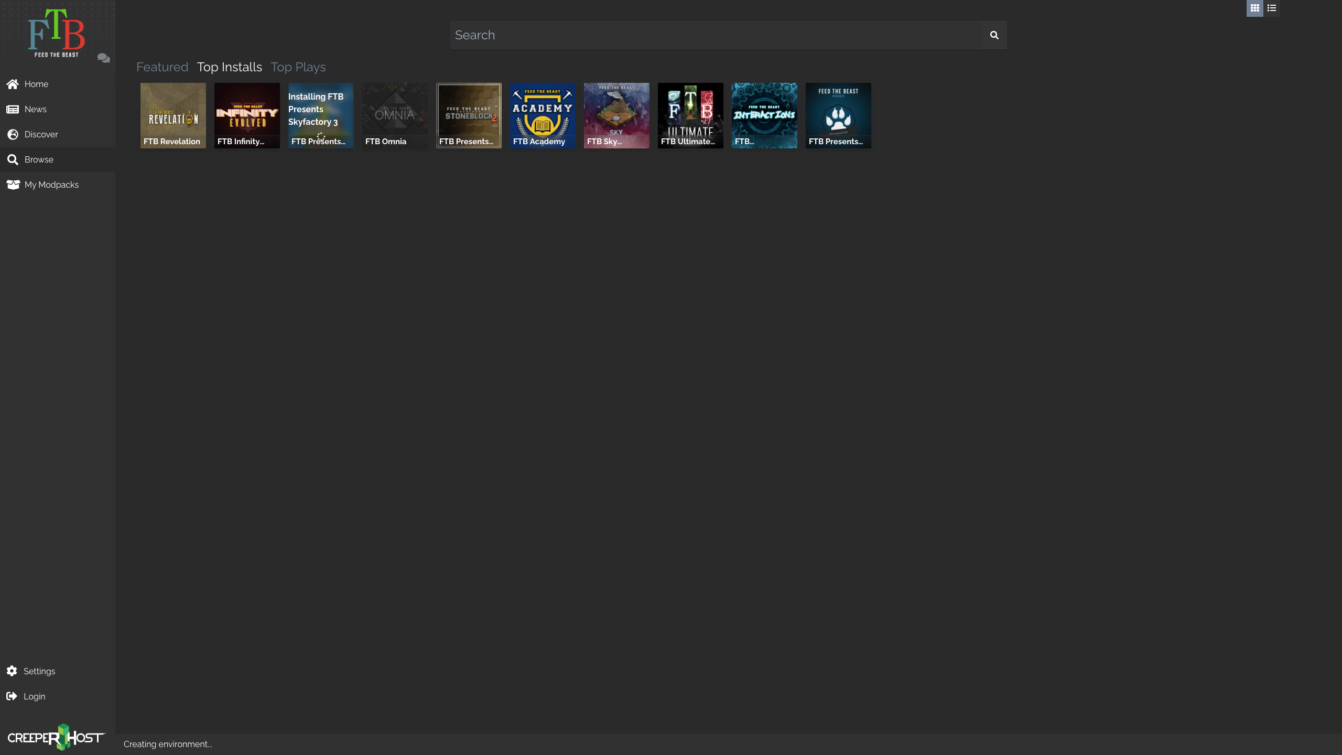Open My Modpacks
This screenshot has height=755, width=1342.
[51, 185]
